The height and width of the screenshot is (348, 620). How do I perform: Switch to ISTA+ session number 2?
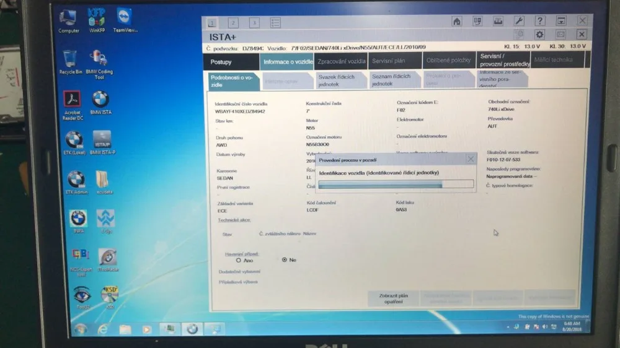pos(233,23)
